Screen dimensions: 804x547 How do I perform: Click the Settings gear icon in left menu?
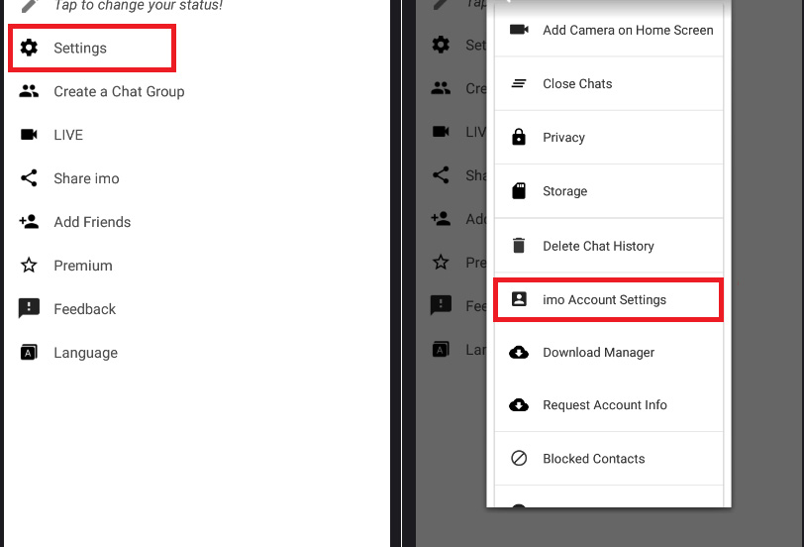tap(29, 48)
